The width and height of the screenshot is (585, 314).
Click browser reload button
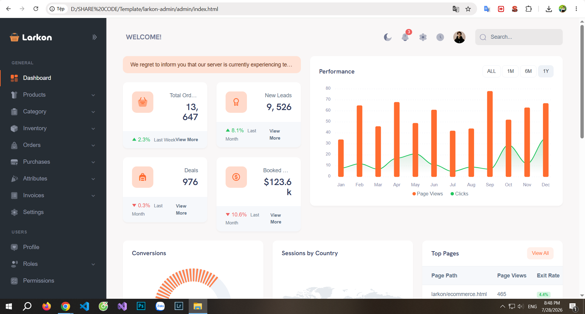(36, 9)
